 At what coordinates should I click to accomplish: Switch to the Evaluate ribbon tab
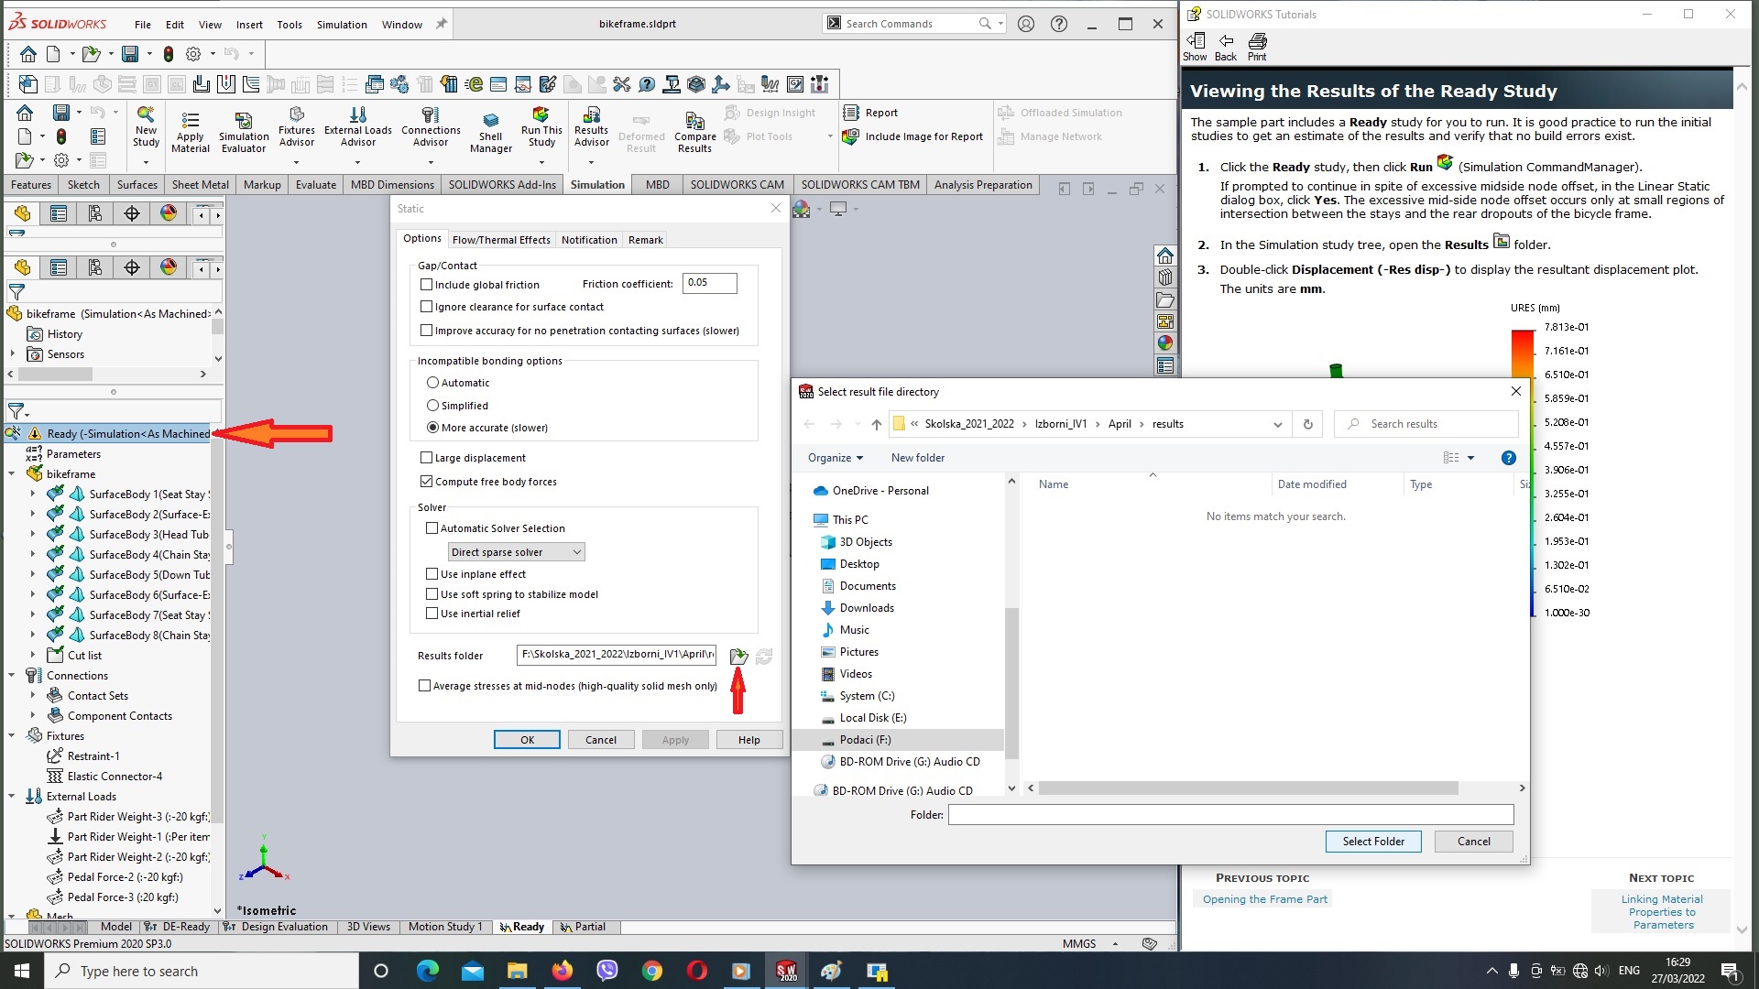316,185
